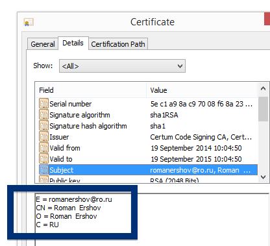Click the list scroll up arrow
This screenshot has width=270, height=246.
point(263,88)
